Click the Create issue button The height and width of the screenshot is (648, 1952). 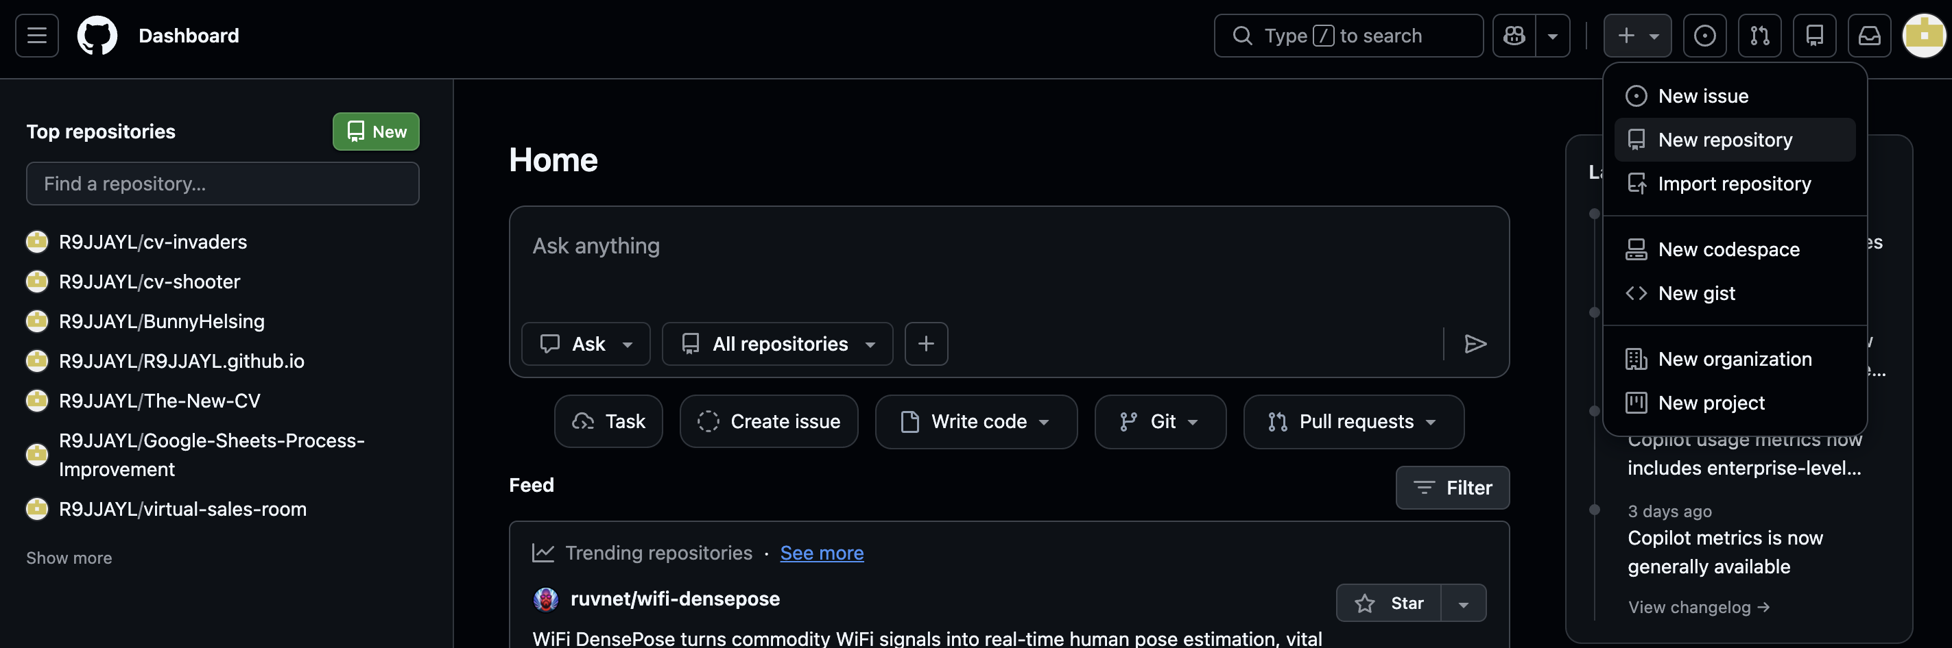(769, 422)
